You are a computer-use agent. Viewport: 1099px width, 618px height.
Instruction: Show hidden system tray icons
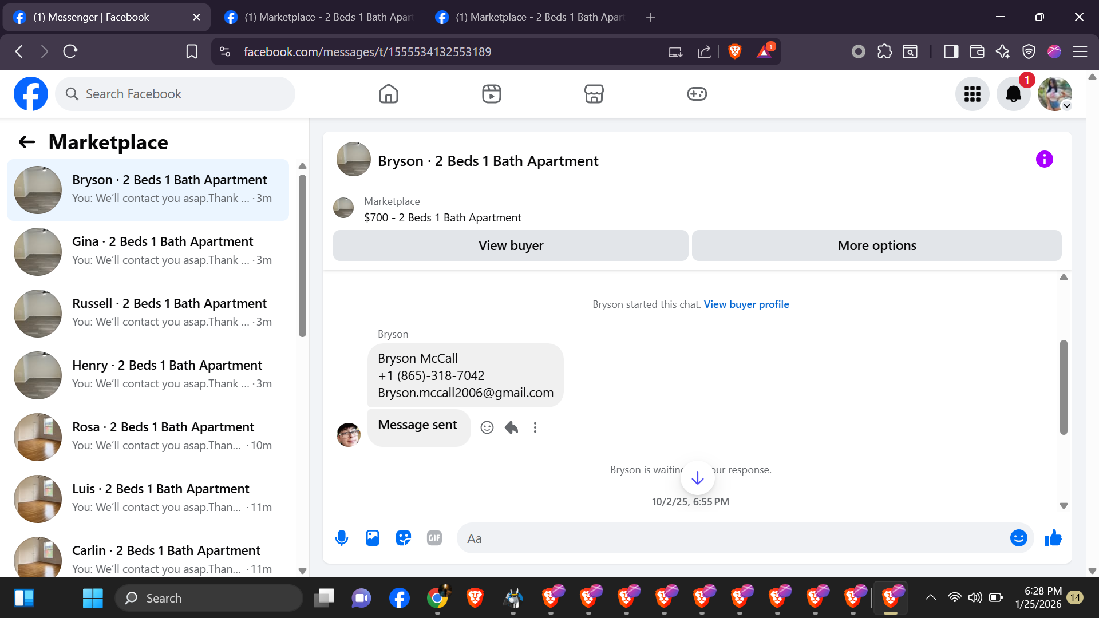point(931,597)
